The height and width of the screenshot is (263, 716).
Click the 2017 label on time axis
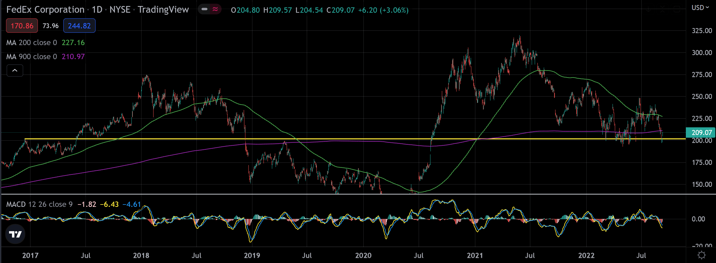(x=30, y=255)
